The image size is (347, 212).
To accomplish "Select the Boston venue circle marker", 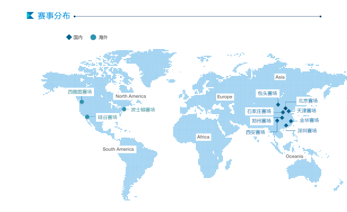I will tap(124, 109).
